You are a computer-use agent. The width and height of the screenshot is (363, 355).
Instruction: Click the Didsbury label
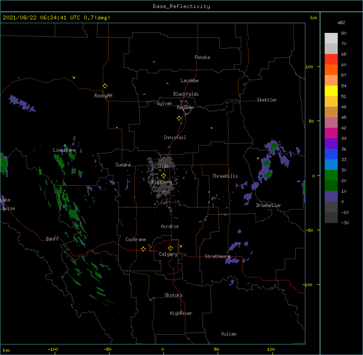161,182
